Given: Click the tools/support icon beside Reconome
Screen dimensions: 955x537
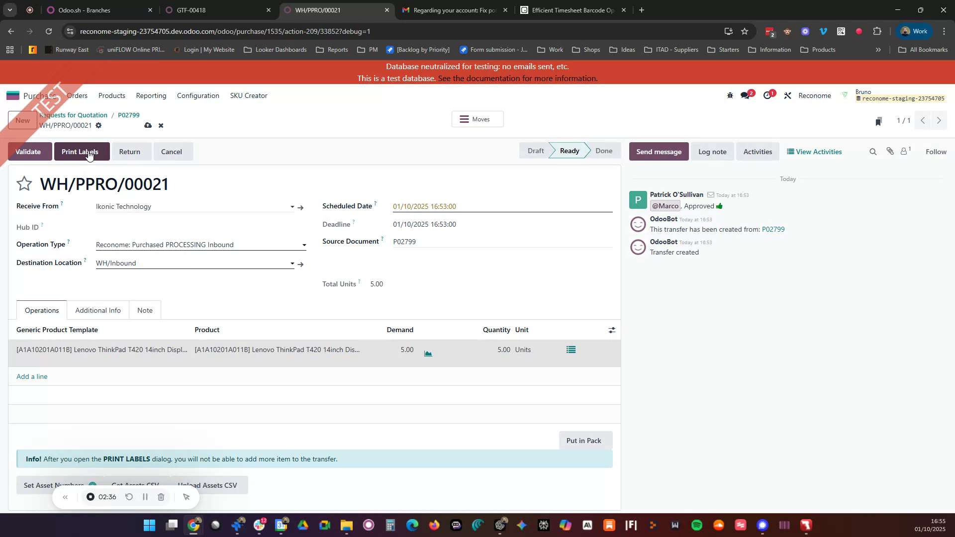Looking at the screenshot, I should pos(787,95).
